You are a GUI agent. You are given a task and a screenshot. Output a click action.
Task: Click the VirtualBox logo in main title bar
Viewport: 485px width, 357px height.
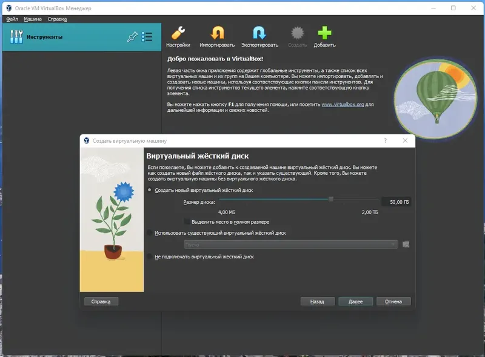[x=9, y=8]
